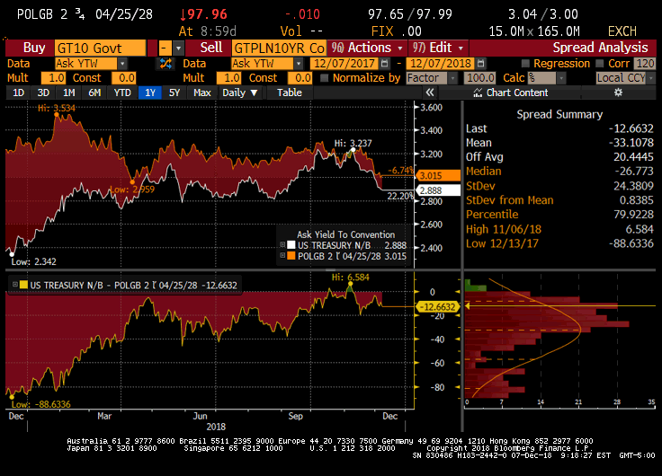Switch to Table view
Viewport: 662px width, 476px height.
click(290, 93)
